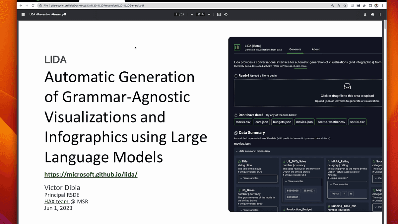Zoom out with the minus button

(192, 15)
